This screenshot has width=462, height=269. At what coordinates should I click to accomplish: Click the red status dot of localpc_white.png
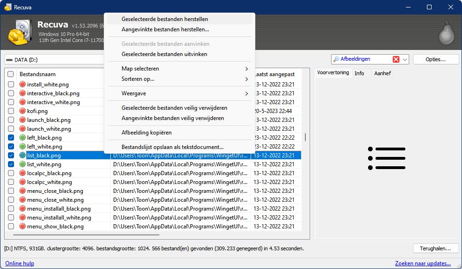pos(22,182)
